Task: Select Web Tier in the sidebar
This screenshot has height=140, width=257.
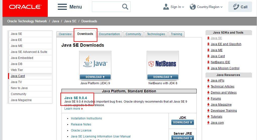Action: [30, 70]
